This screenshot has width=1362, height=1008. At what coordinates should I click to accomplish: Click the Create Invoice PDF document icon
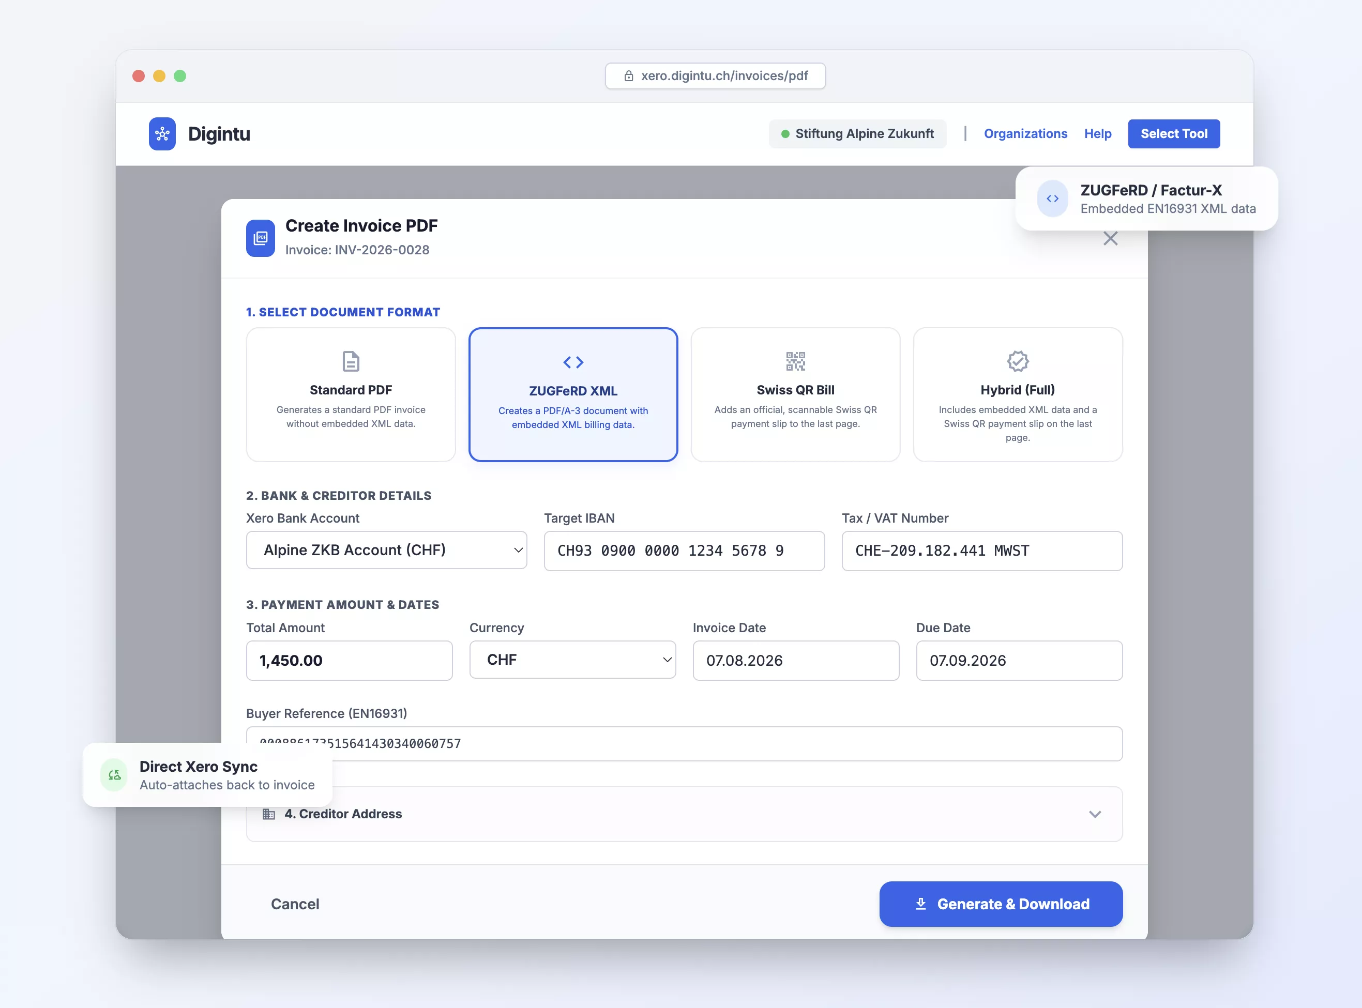(261, 238)
